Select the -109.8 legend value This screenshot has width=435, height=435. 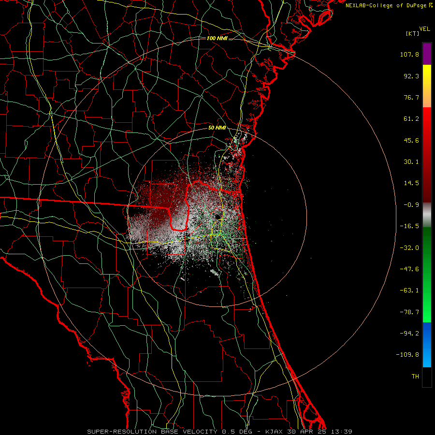(407, 355)
